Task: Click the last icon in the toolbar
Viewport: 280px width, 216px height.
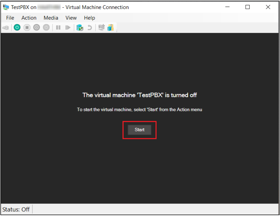Action: pyautogui.click(x=110, y=28)
